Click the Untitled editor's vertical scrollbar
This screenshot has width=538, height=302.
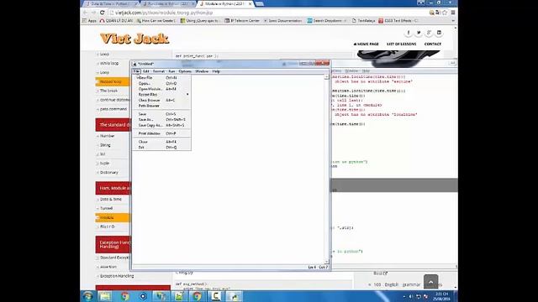(326, 169)
